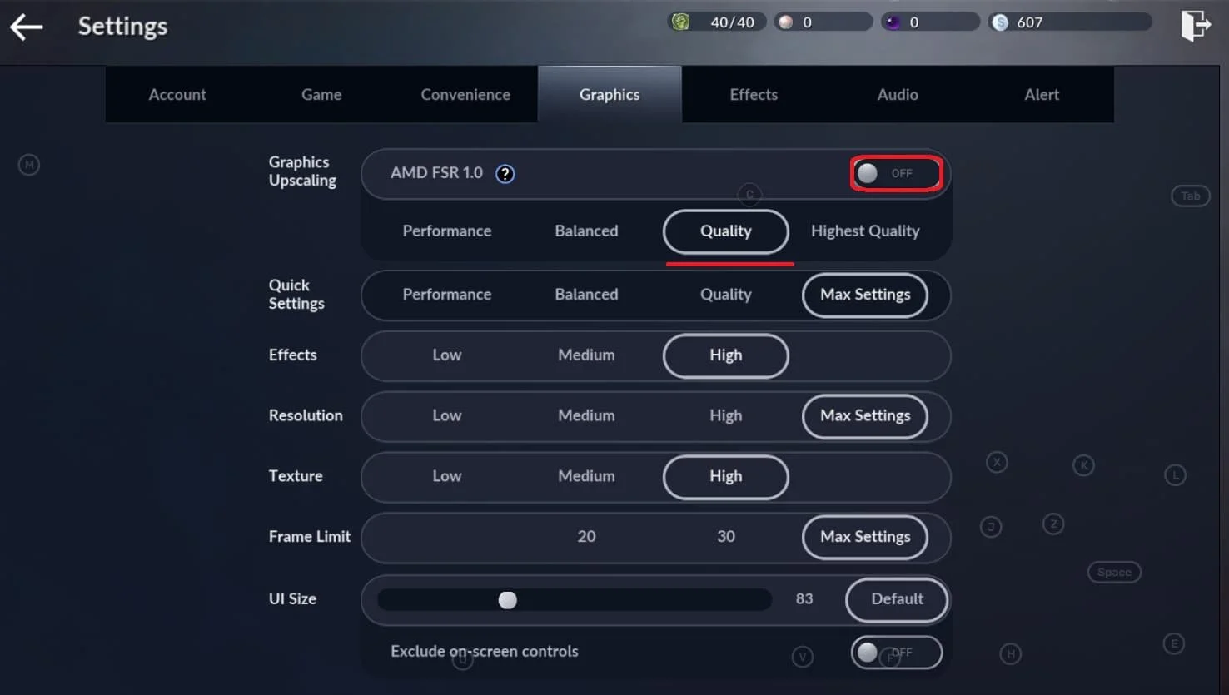The width and height of the screenshot is (1229, 695).
Task: Go to the Account tab
Action: (x=177, y=94)
